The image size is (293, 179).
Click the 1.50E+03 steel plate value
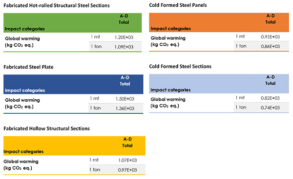(125, 99)
